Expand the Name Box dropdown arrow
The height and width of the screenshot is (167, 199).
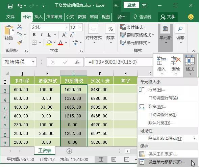(33, 62)
